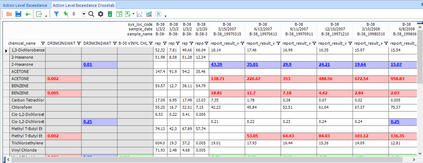Open the Excel export dropdown arrow
Image resolution: width=423 pixels, height=163 pixels.
[133, 14]
